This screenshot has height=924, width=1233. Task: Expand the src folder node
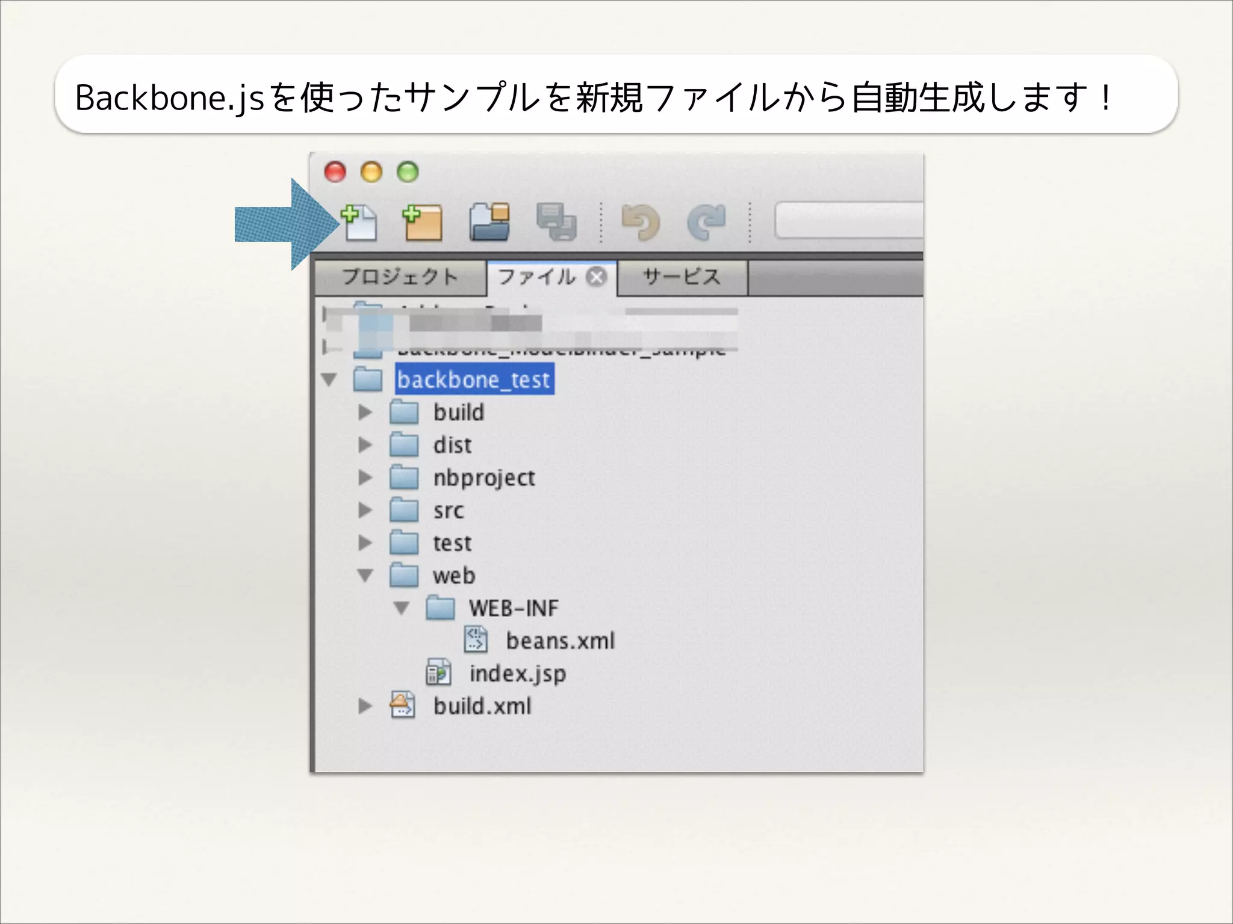(365, 510)
